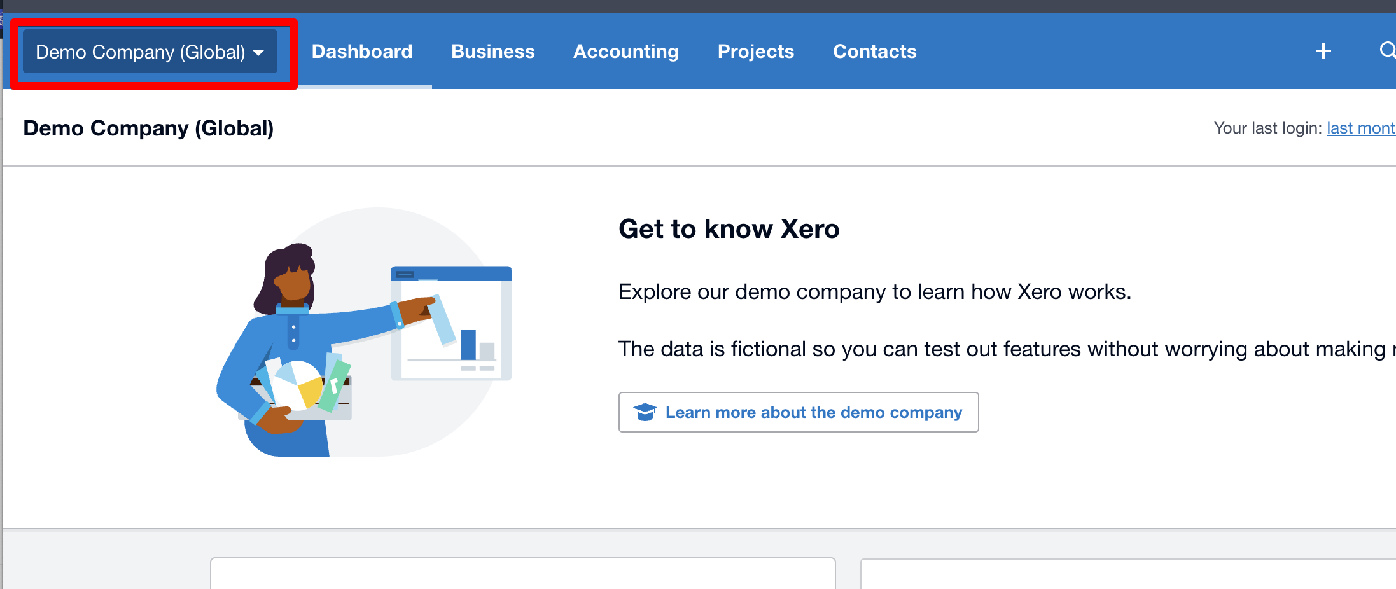
Task: Click the dropdown caret beside the organisation name
Action: 258,53
